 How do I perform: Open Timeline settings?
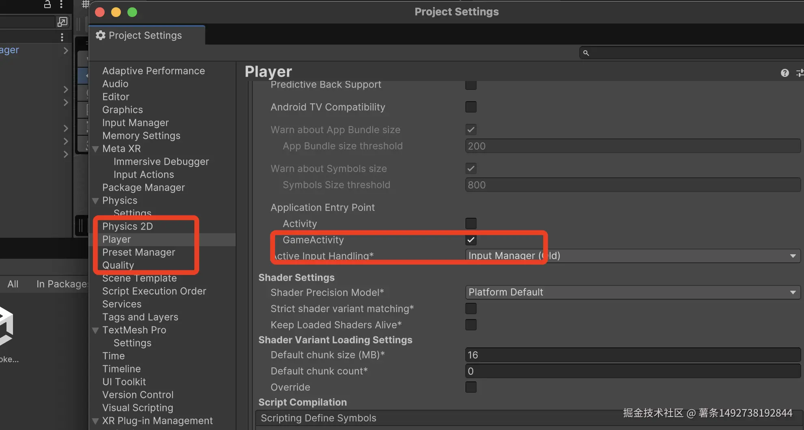[x=121, y=369]
